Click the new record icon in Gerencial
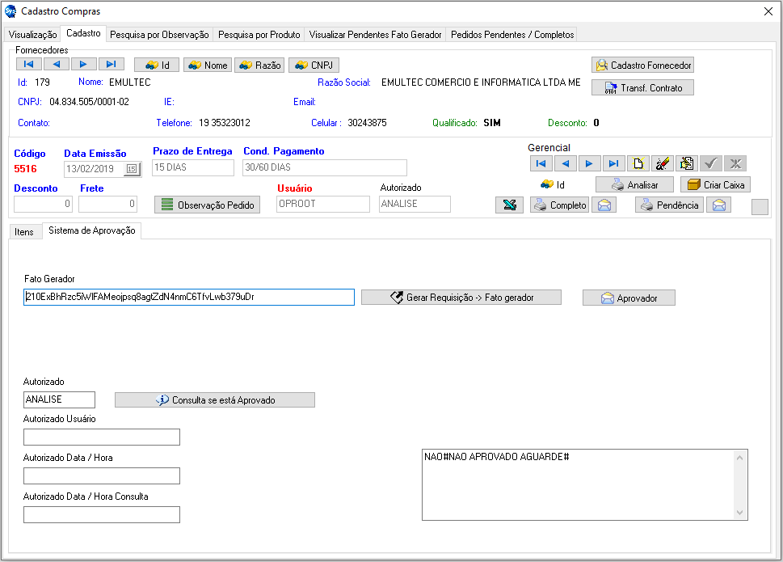Viewport: 783px width, 562px height. click(638, 163)
